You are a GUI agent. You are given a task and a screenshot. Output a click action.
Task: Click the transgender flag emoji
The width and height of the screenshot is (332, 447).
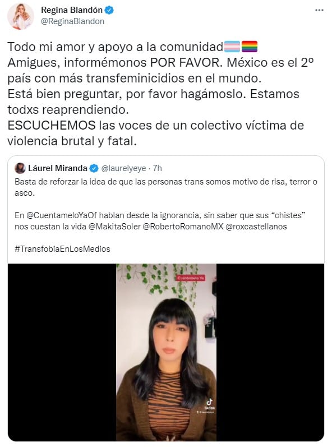pyautogui.click(x=232, y=47)
